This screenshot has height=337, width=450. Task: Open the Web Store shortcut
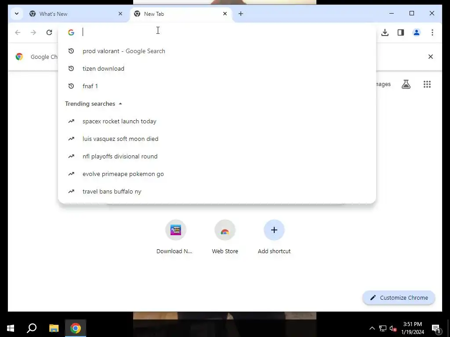point(225,237)
